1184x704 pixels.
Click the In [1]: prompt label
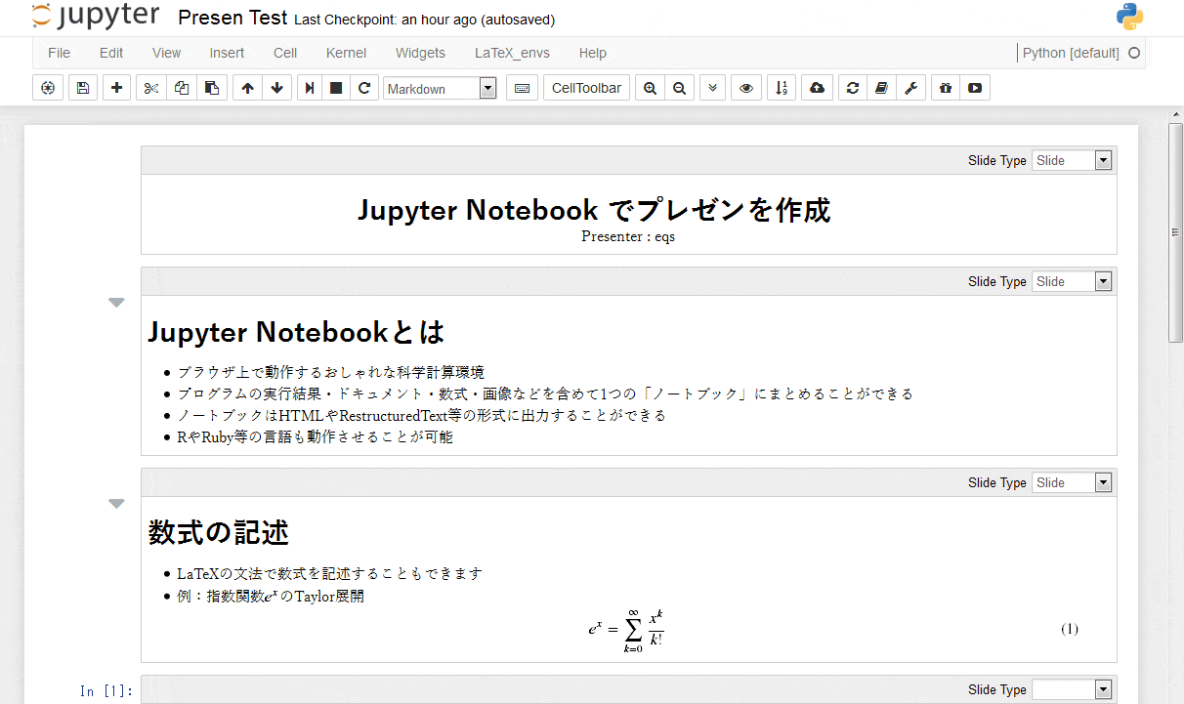point(106,691)
